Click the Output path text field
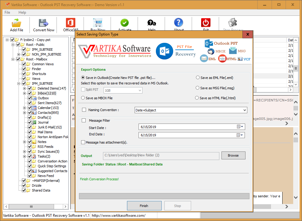The image size is (302, 221). [x=161, y=156]
